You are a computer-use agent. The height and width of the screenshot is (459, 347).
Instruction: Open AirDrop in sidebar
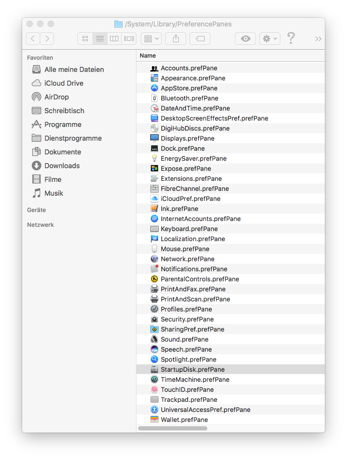(50, 97)
